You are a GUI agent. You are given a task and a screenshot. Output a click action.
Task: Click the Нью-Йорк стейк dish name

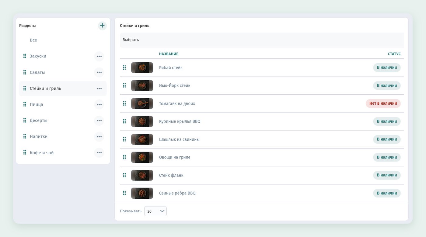click(175, 85)
